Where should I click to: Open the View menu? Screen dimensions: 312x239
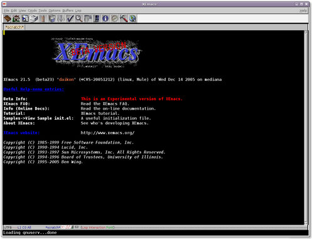point(23,11)
